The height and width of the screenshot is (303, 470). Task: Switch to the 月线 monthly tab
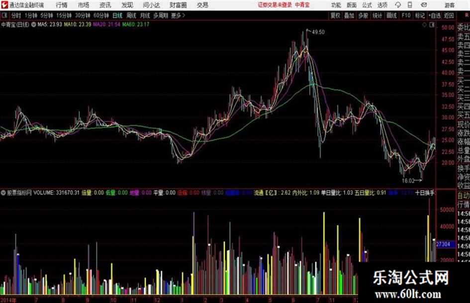point(145,15)
